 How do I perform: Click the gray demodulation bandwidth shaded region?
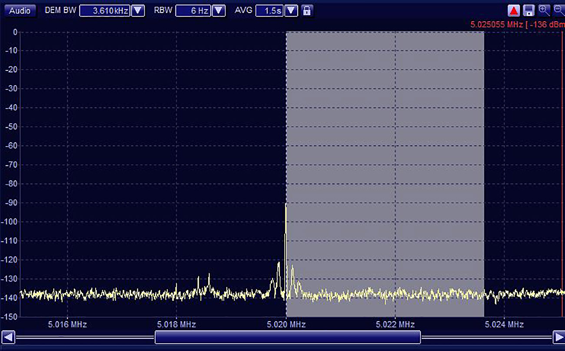385,152
